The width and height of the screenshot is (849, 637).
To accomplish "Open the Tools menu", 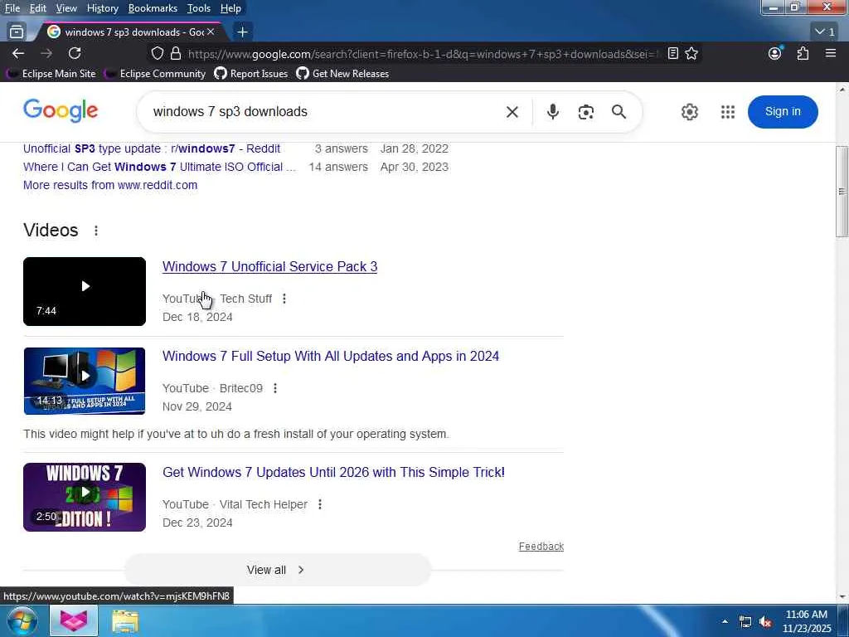I will tap(199, 8).
